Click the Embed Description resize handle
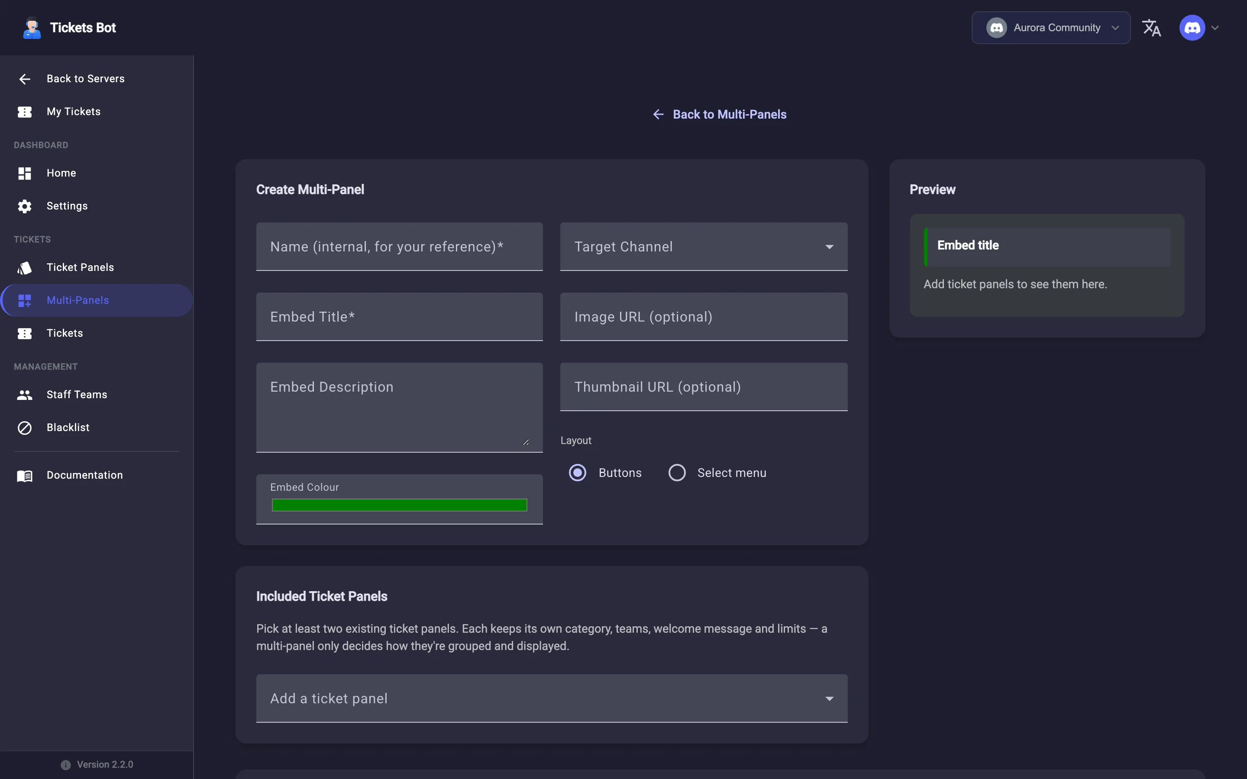The image size is (1247, 779). (x=526, y=442)
